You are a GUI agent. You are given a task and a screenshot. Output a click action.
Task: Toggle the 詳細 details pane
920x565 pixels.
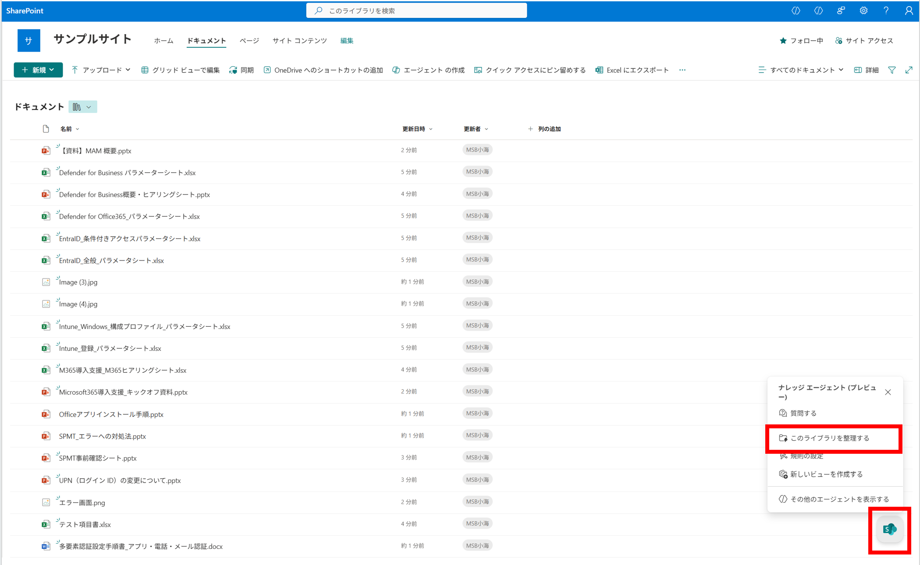[867, 70]
